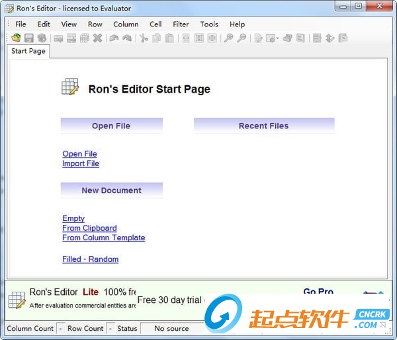Click the first grid icon after Reload
The width and height of the screenshot is (397, 340).
tap(58, 38)
